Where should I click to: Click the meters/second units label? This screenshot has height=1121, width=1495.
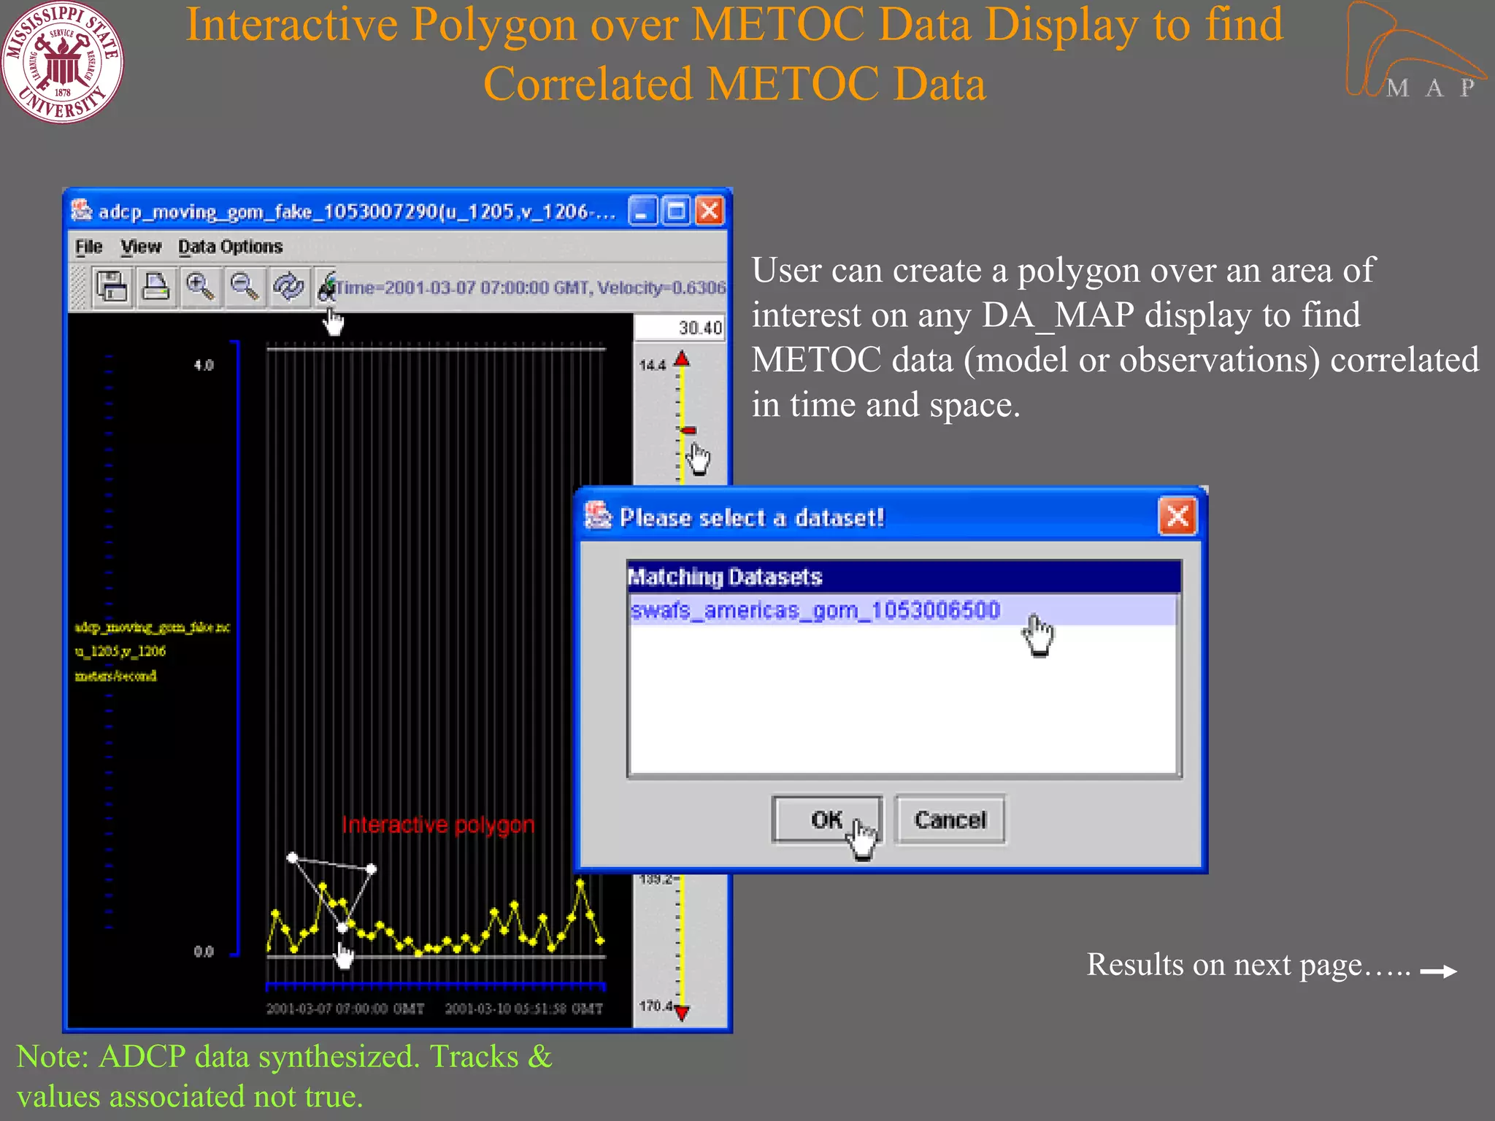(115, 676)
